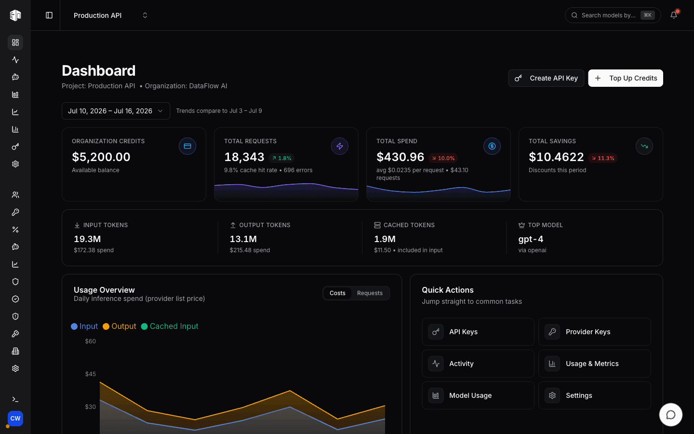This screenshot has height=434, width=694.
Task: Click the app logo in top-left corner
Action: 15,15
